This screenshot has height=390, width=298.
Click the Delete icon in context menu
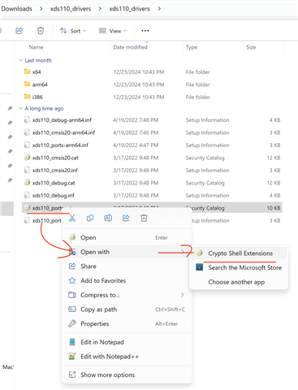(x=144, y=218)
